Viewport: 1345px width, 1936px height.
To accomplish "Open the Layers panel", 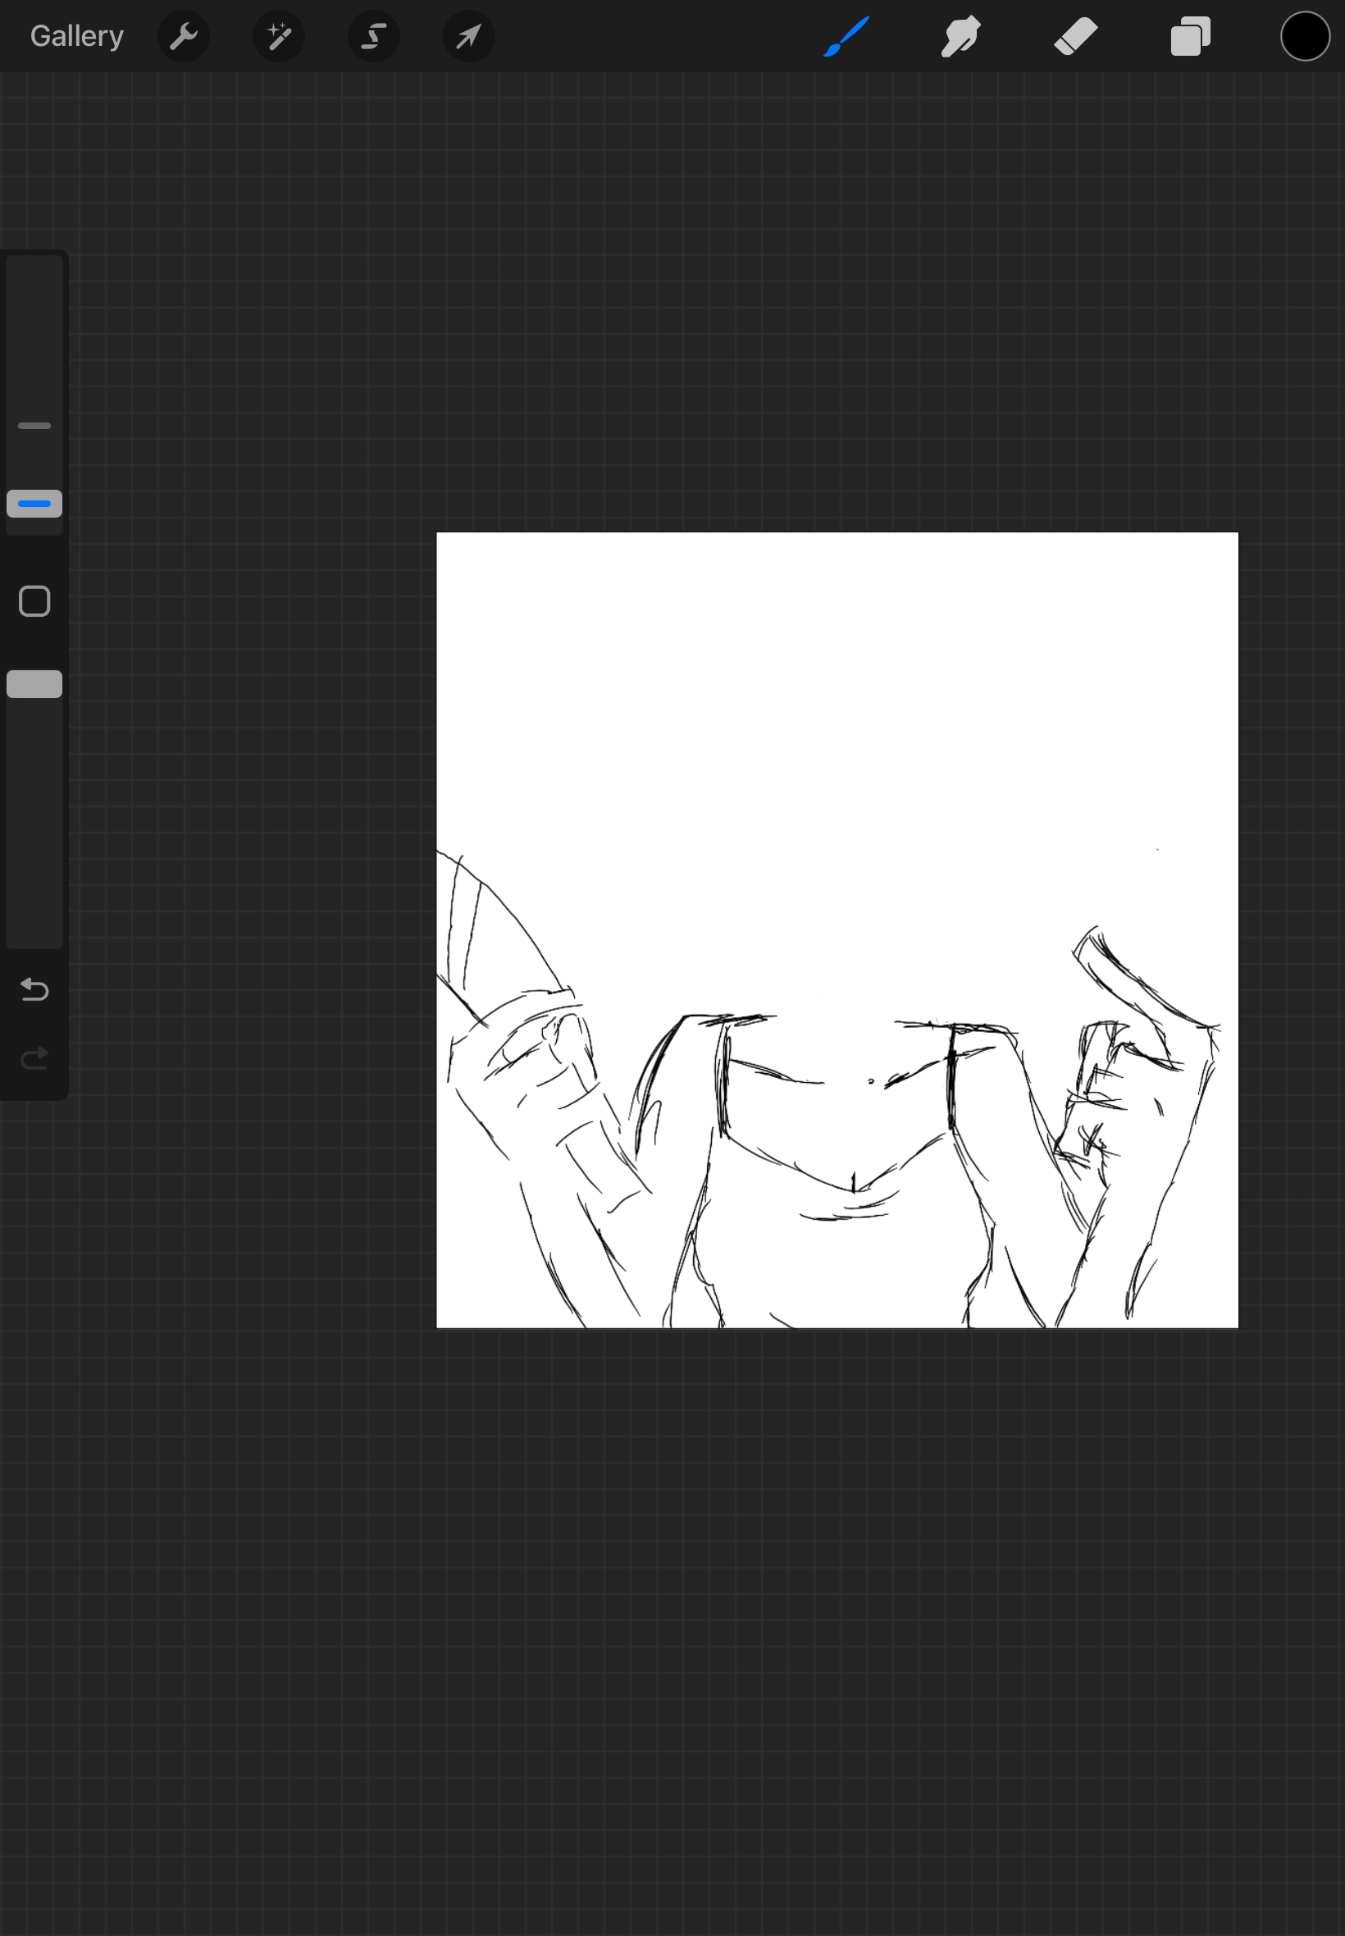I will [x=1190, y=36].
